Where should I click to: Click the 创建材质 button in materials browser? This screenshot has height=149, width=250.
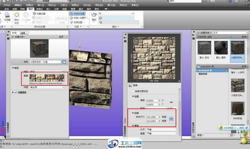pyautogui.click(x=204, y=33)
